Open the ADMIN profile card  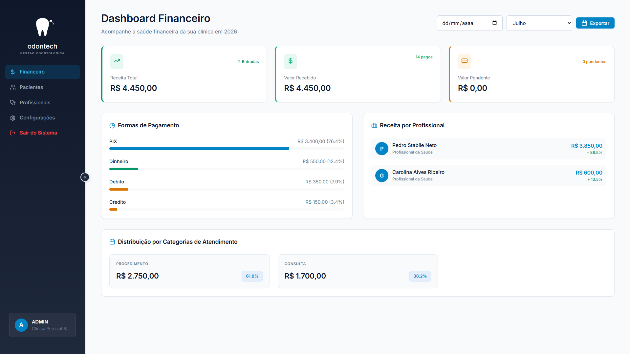point(42,325)
